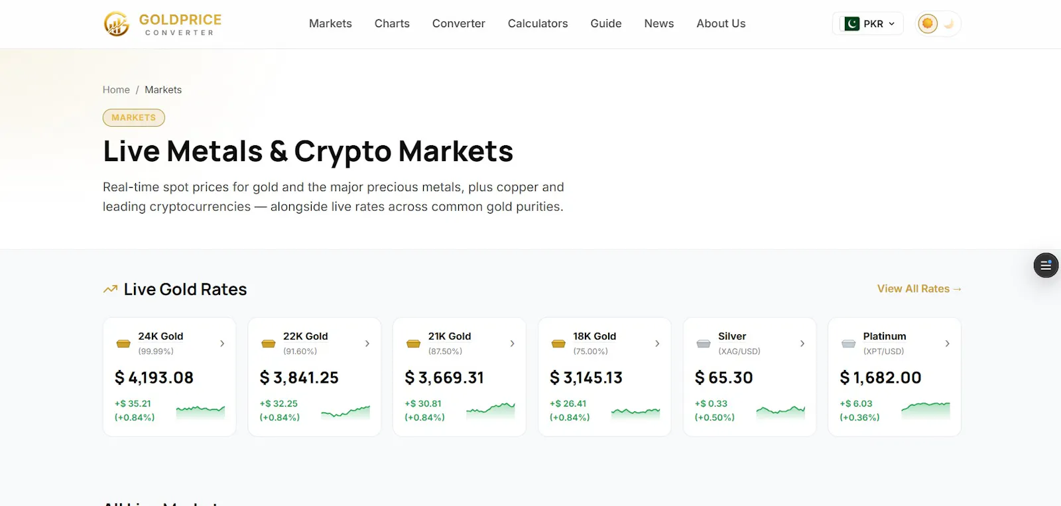Click the Live Gold Rates heading
This screenshot has width=1061, height=506.
[x=186, y=289]
